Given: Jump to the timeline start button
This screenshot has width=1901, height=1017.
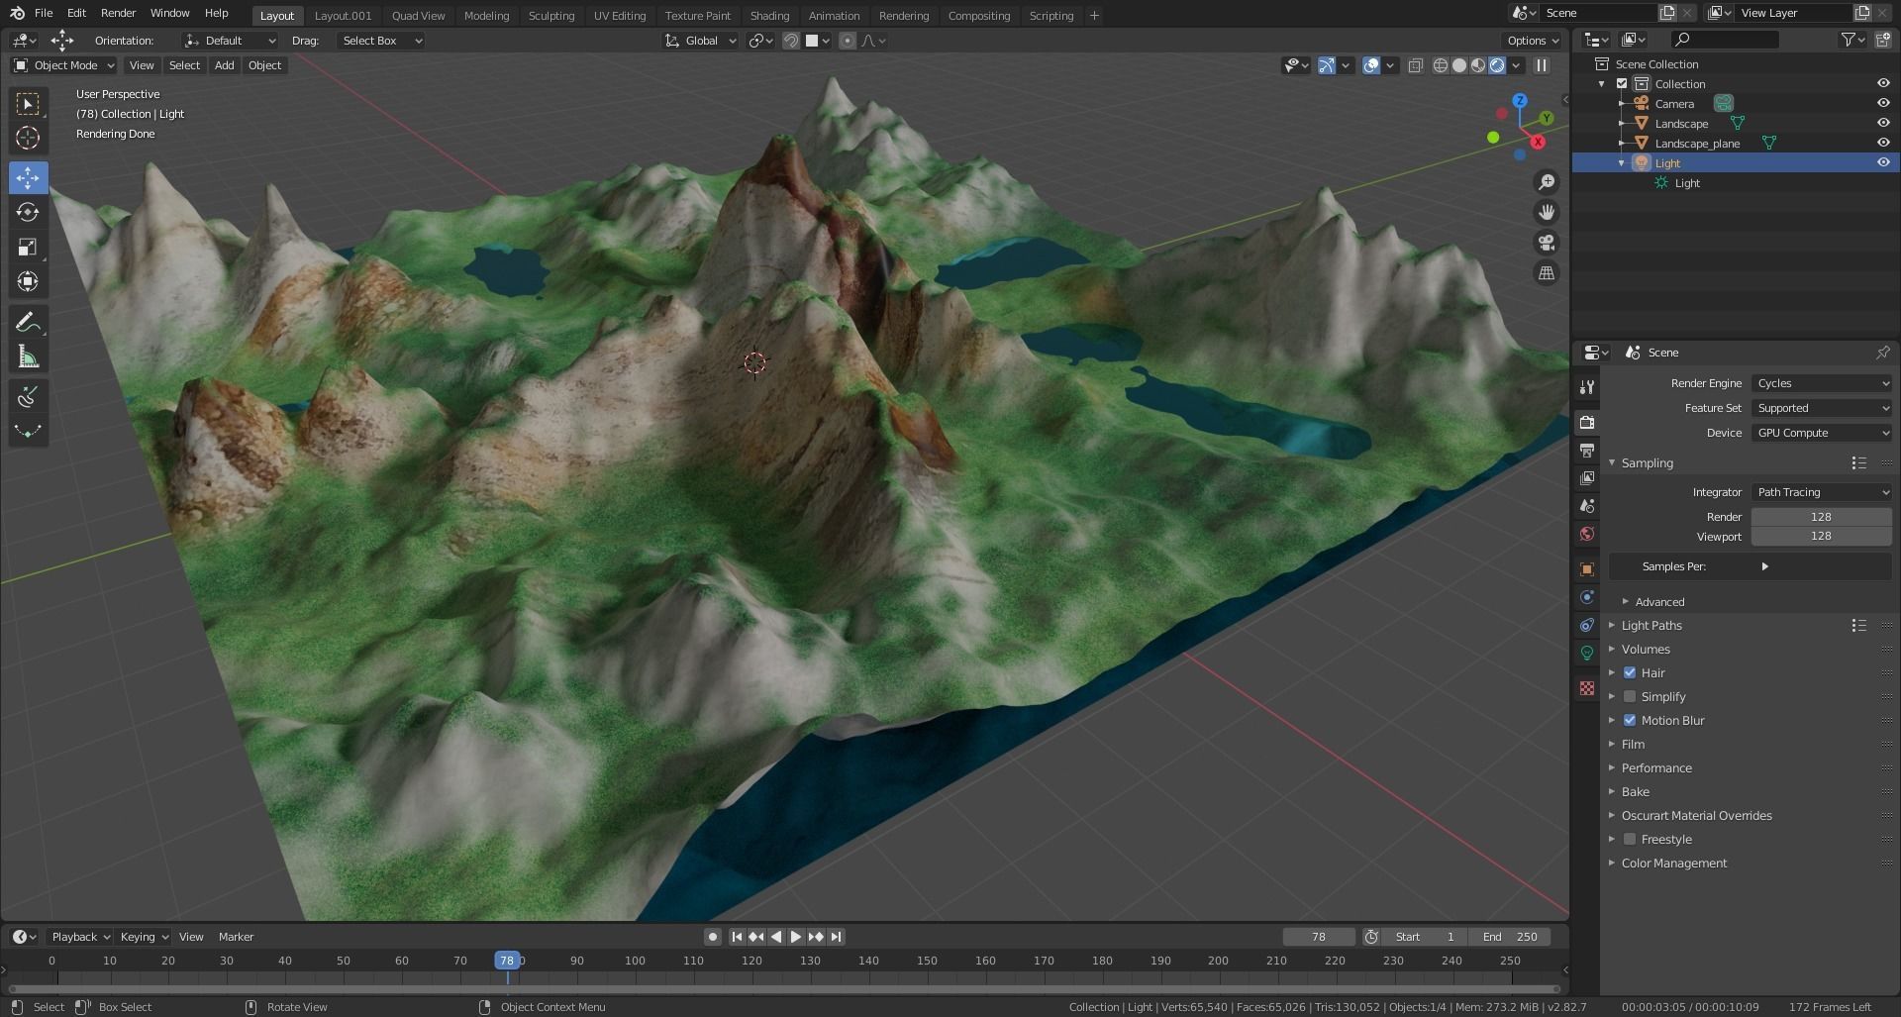Looking at the screenshot, I should (737, 937).
